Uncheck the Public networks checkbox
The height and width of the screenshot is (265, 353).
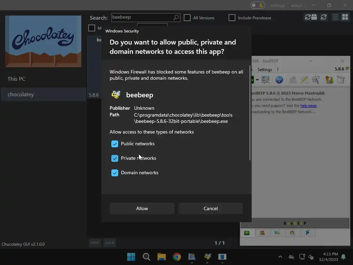point(114,144)
